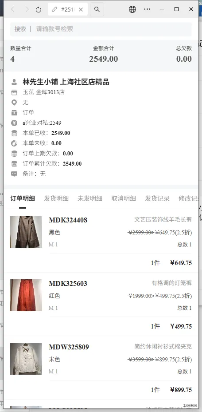Open the magnifier search icon in toolbar
This screenshot has width=202, height=412.
tap(97, 9)
